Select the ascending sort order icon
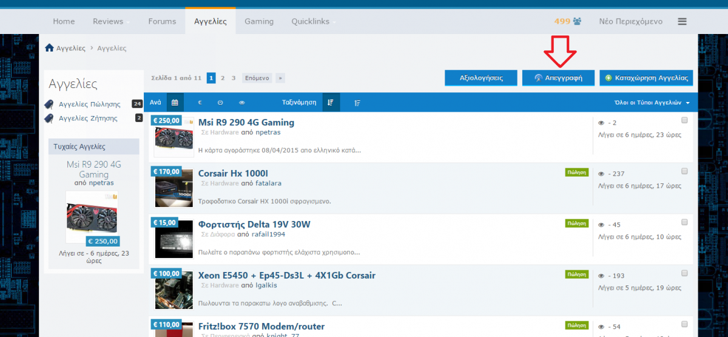 pyautogui.click(x=357, y=103)
